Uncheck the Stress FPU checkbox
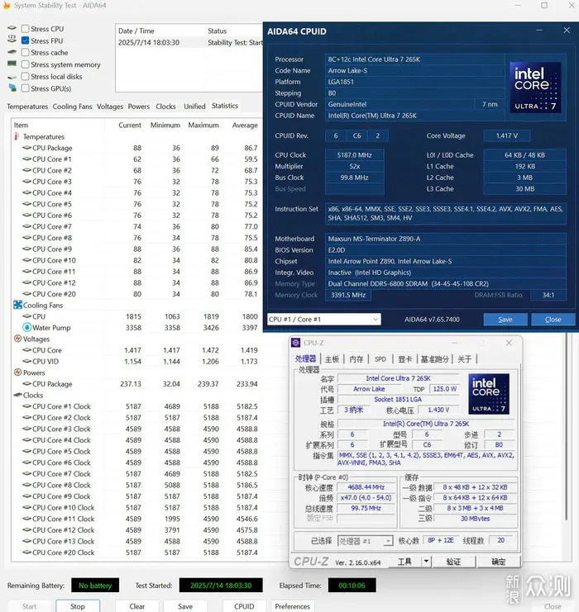This screenshot has height=612, width=579. [x=25, y=40]
